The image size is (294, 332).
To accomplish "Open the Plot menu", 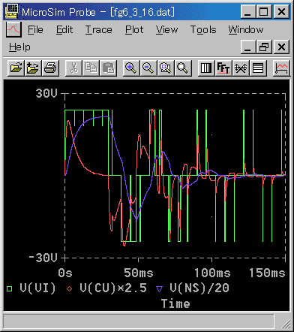I will [134, 30].
